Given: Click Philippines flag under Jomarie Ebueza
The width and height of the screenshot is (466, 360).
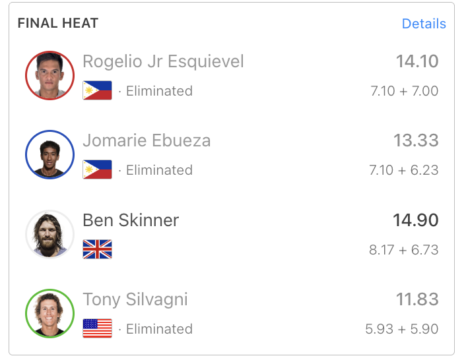Looking at the screenshot, I should pyautogui.click(x=97, y=169).
